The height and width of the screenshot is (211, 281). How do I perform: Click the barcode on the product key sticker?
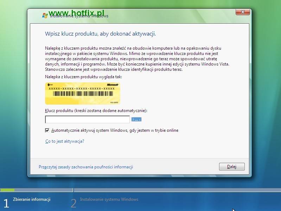click(x=83, y=94)
